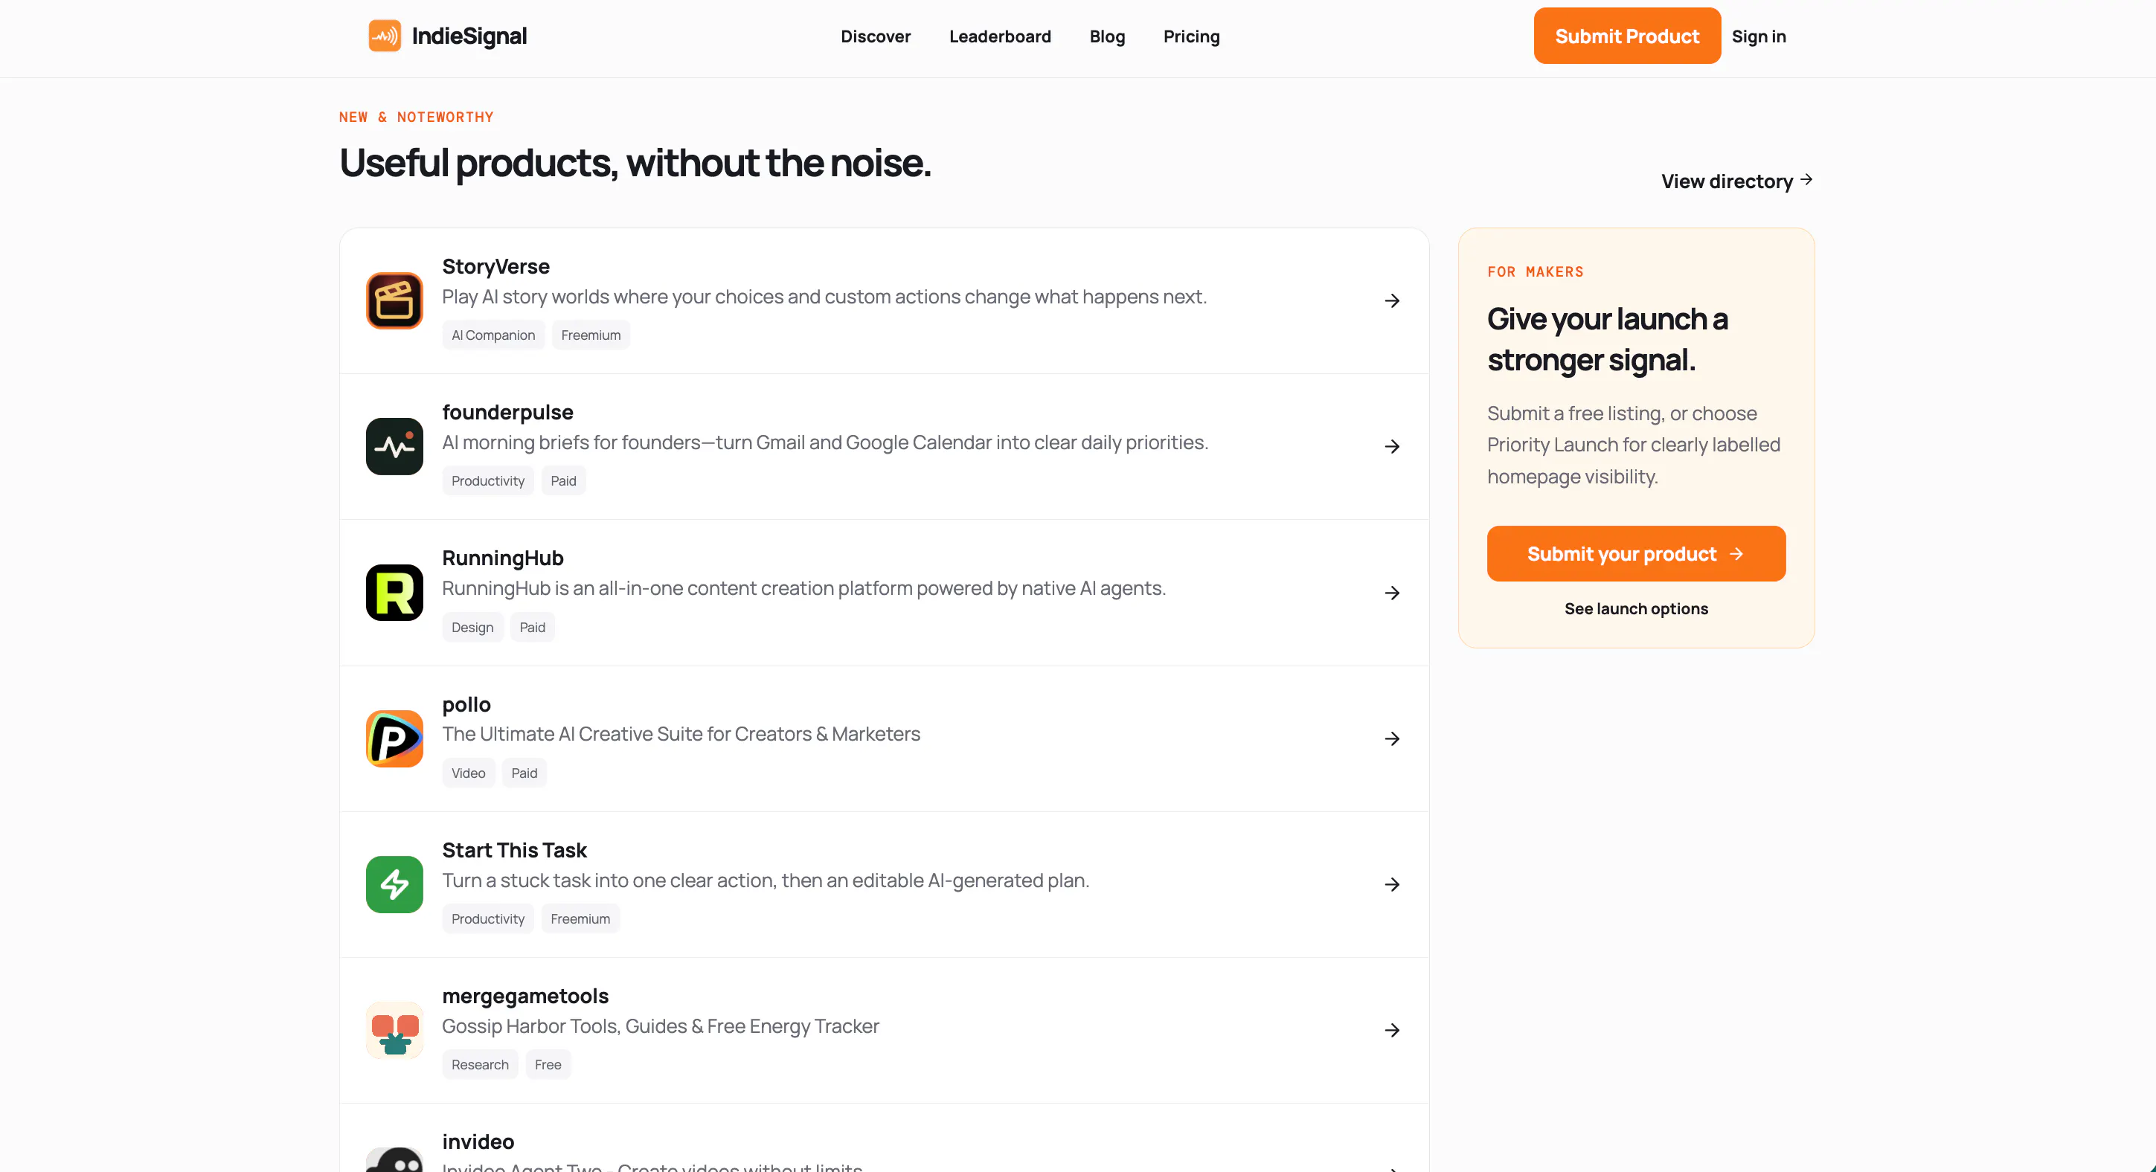Select the Research tag on mergegametools
Screen dimensions: 2156x1172
[480, 1065]
